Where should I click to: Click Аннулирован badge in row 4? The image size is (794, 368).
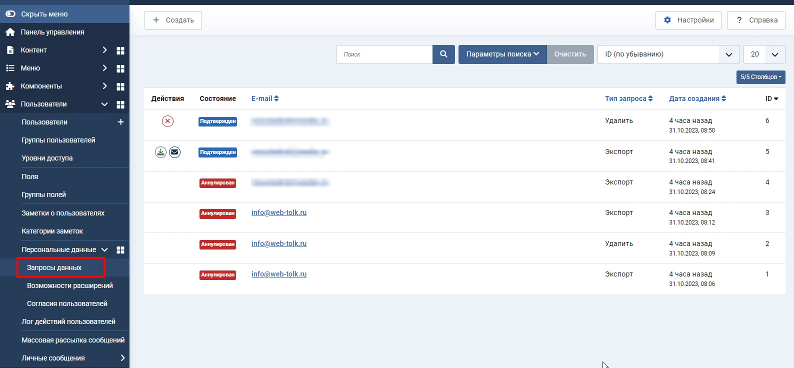pos(217,183)
